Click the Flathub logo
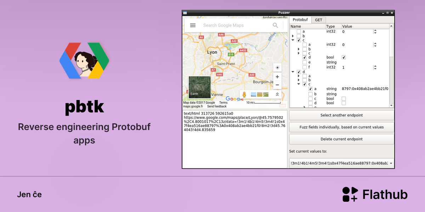Image resolution: width=425 pixels, height=212 pixels. click(375, 194)
